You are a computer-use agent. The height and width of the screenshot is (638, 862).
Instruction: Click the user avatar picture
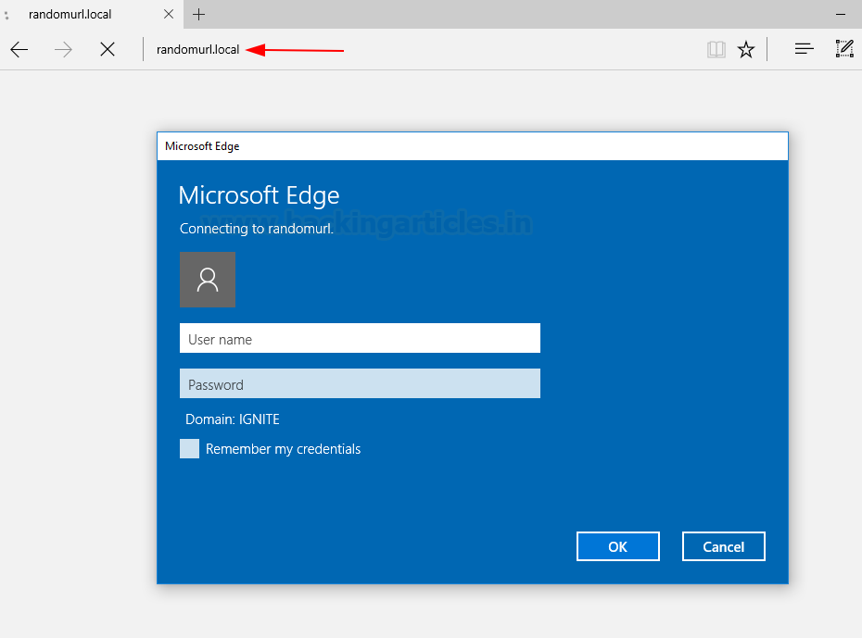point(208,280)
